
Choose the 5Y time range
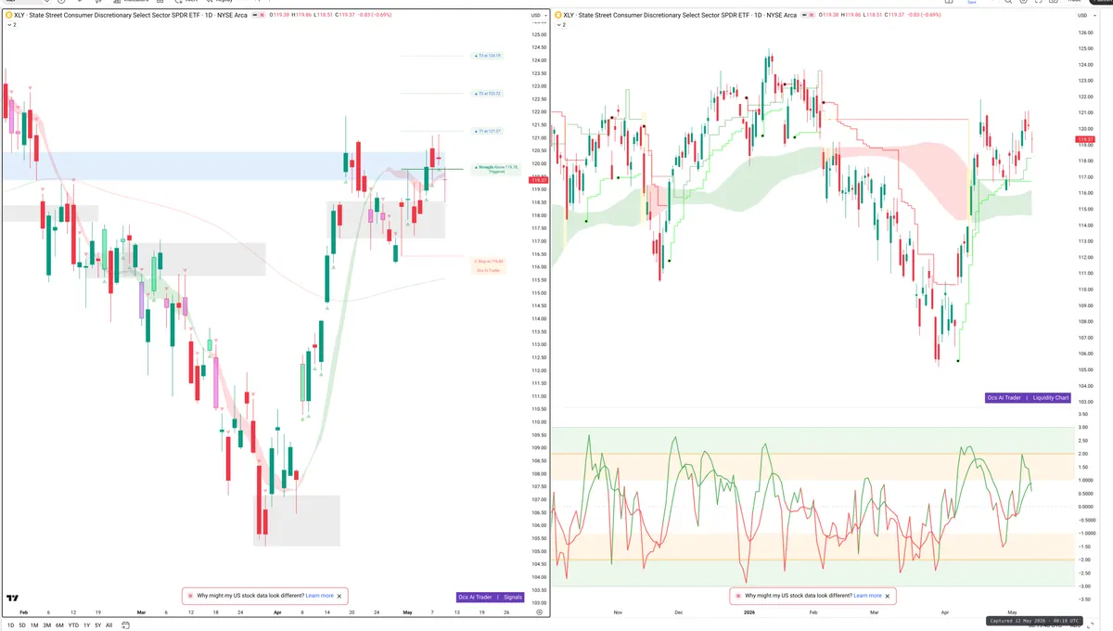[x=97, y=625]
